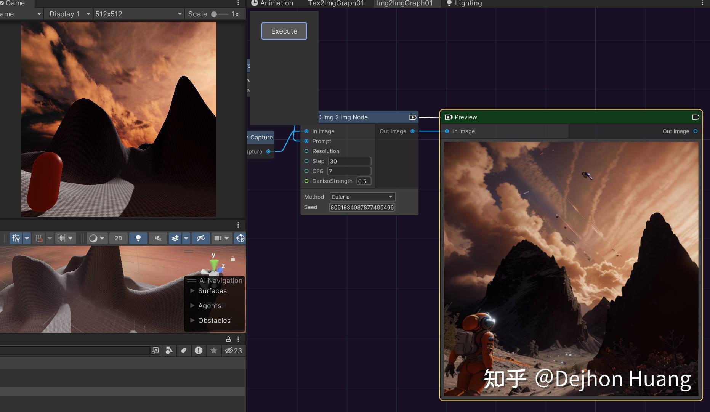Open the Method dropdown showing Euler a
710x412 pixels.
coord(362,197)
